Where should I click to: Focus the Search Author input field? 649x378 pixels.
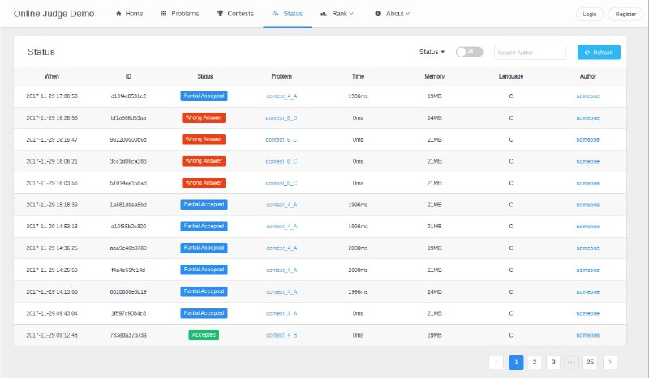(x=530, y=53)
